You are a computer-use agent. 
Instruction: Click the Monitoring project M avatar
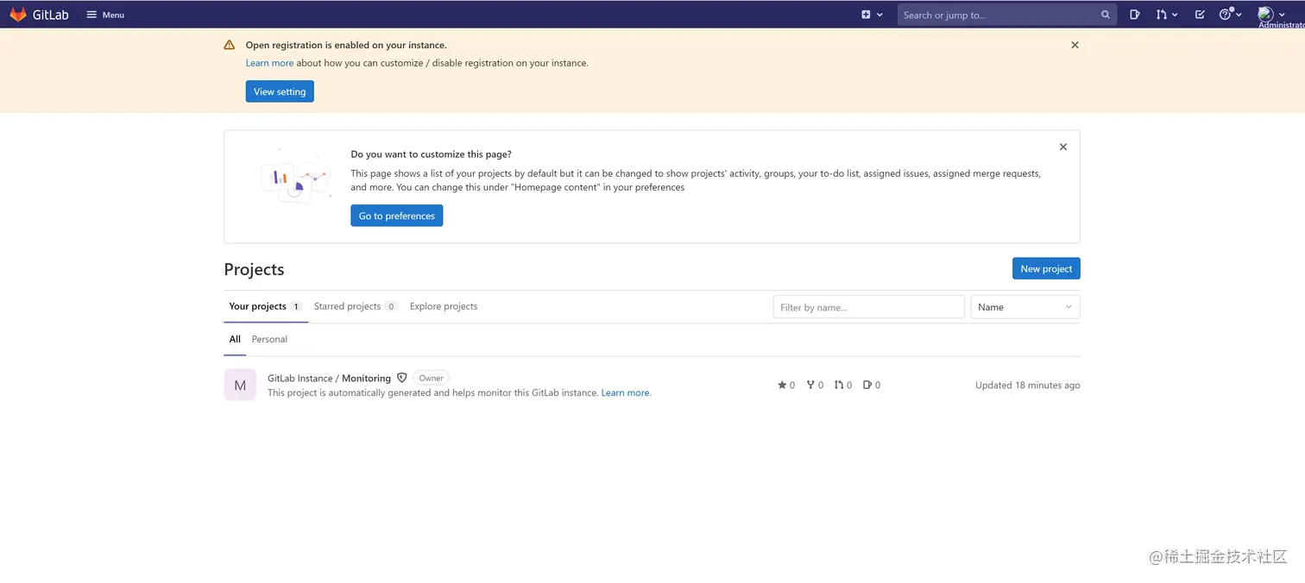pos(240,386)
